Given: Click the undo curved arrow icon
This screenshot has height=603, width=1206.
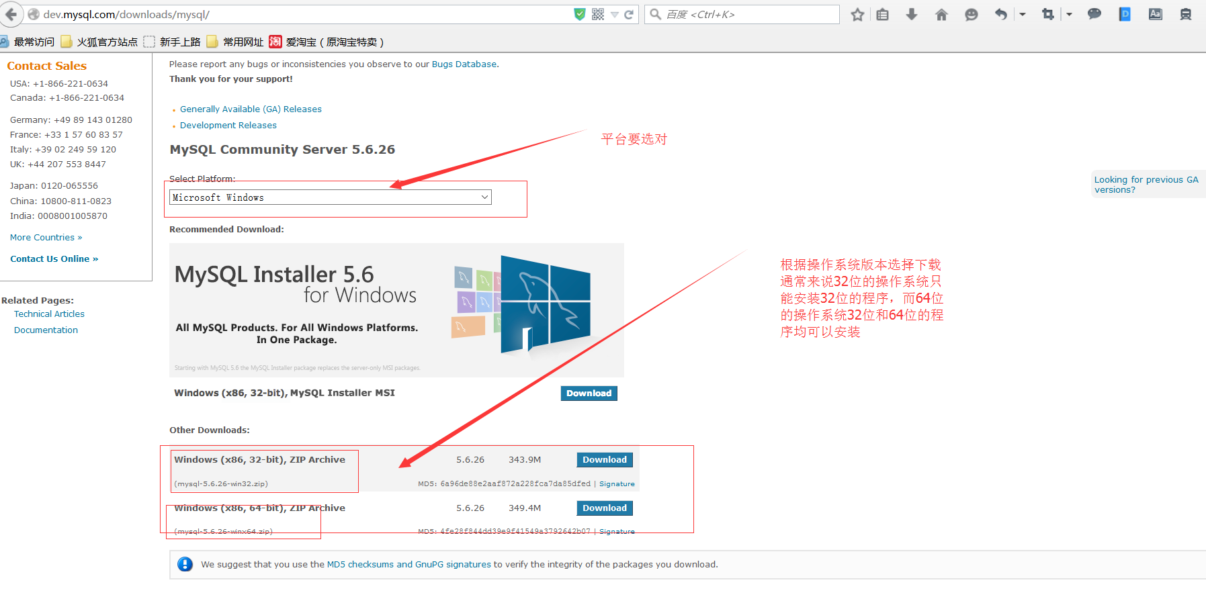Looking at the screenshot, I should [1001, 14].
